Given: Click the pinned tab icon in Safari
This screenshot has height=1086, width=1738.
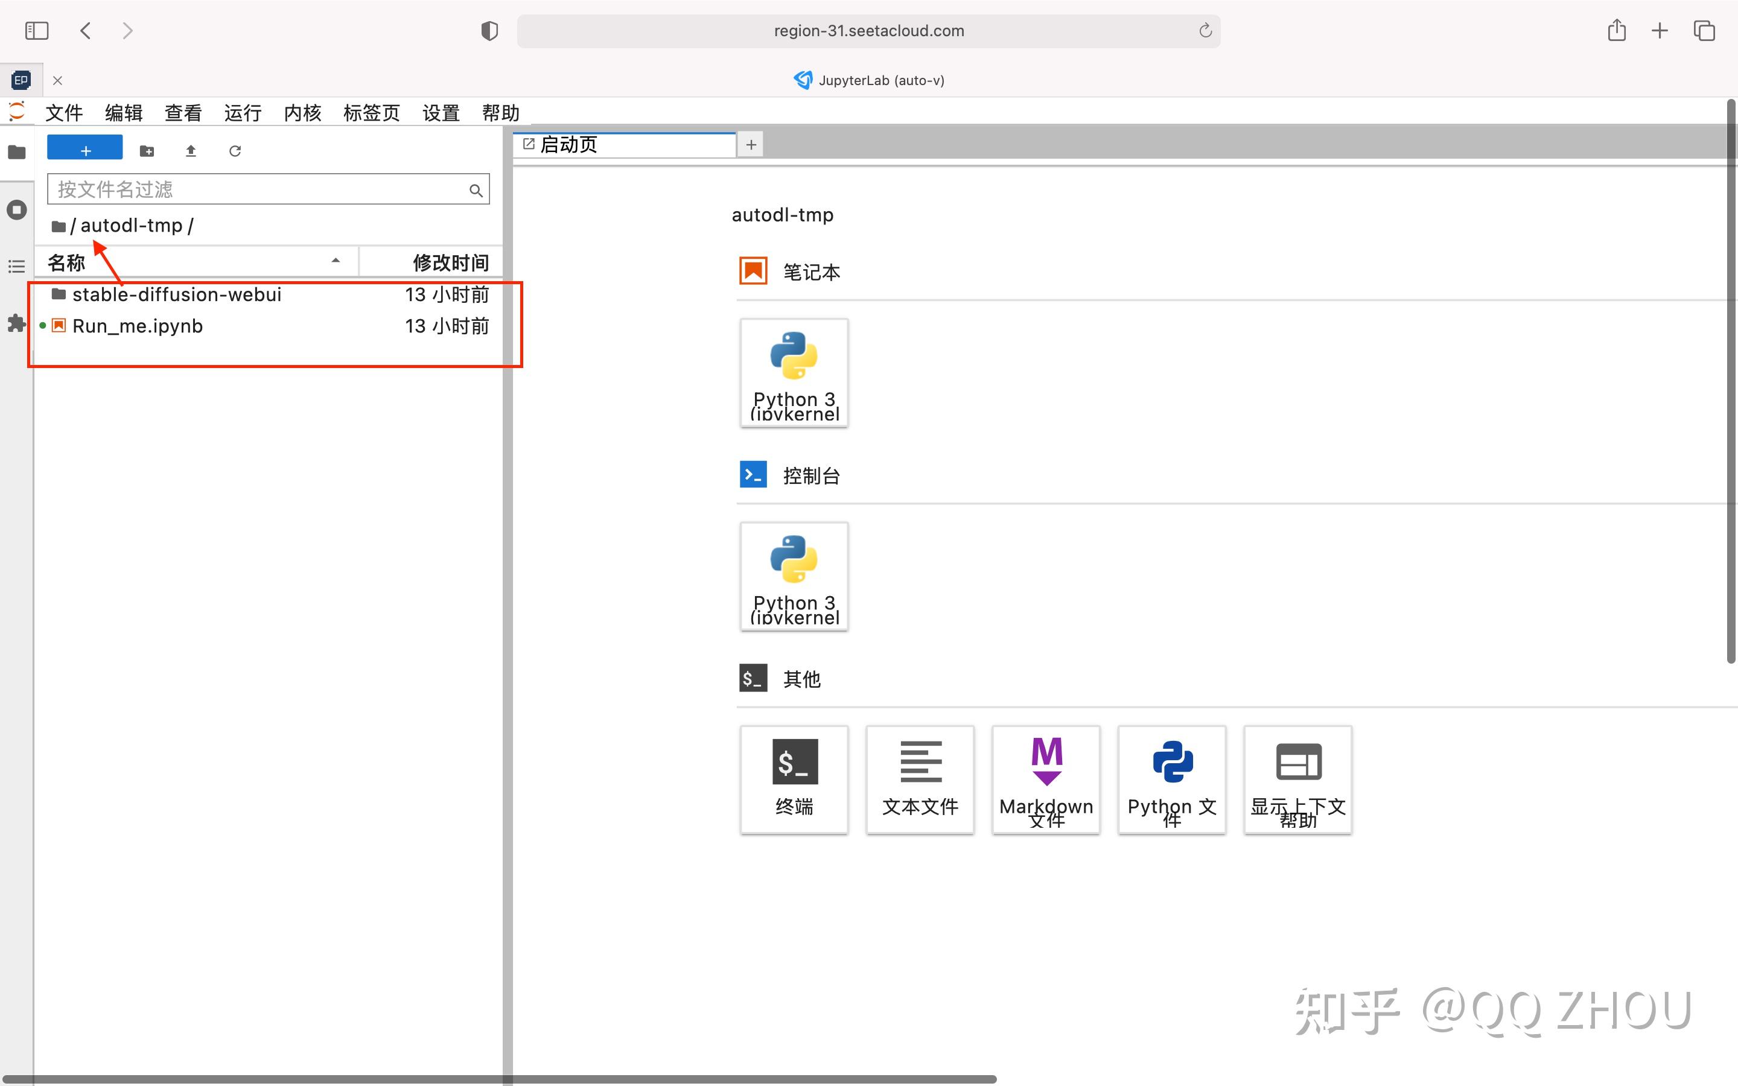Looking at the screenshot, I should (x=21, y=80).
